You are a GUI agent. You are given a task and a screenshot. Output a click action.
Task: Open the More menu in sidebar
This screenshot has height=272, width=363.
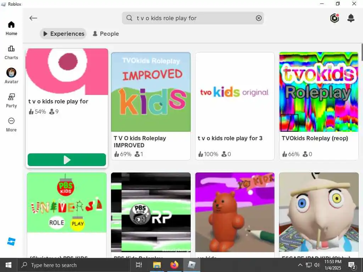[x=11, y=125]
